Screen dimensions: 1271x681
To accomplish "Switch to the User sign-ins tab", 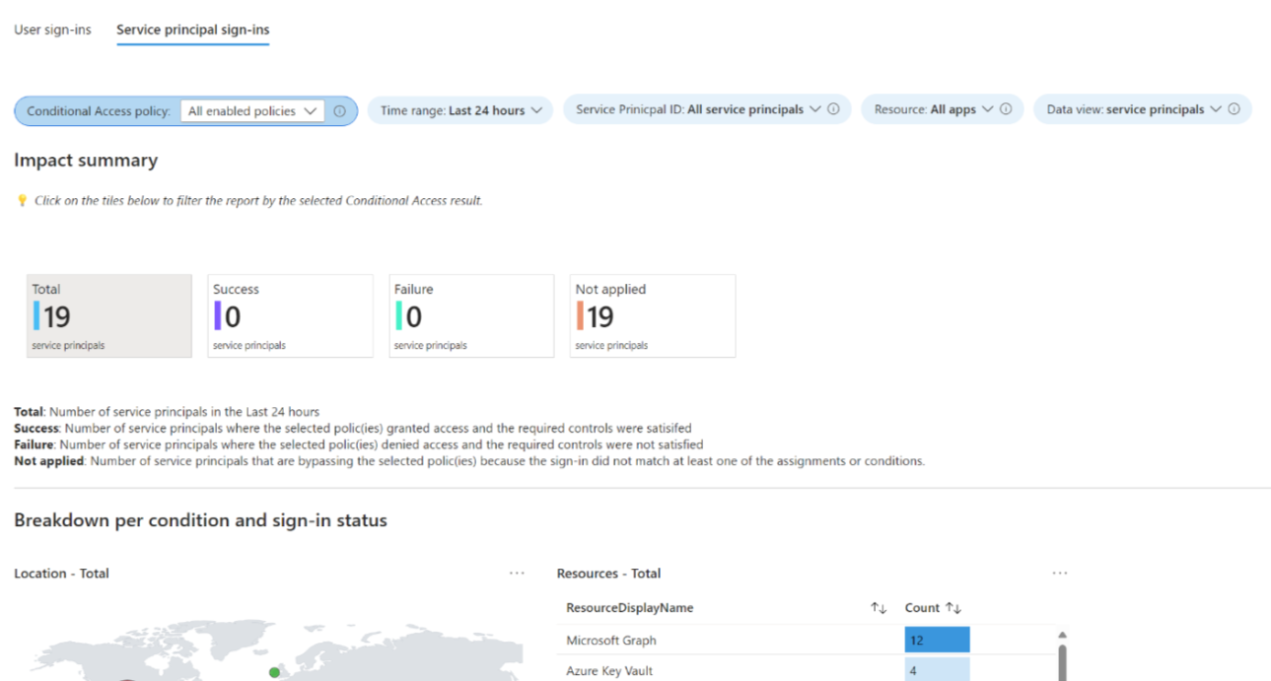I will [52, 30].
